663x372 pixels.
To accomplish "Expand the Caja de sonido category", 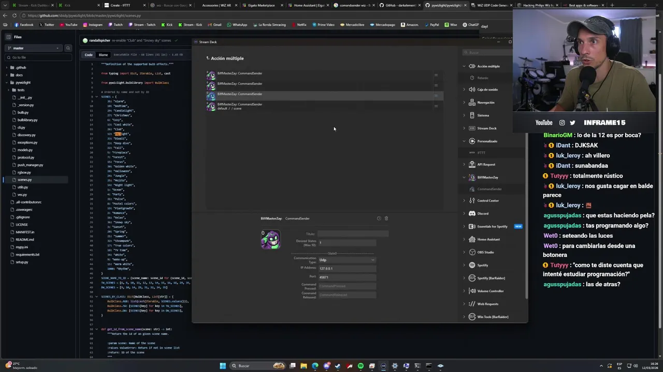I will [464, 89].
